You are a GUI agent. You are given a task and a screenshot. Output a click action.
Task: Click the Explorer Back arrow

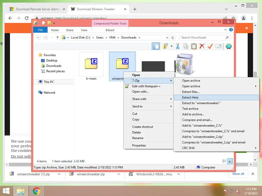pos(38,38)
